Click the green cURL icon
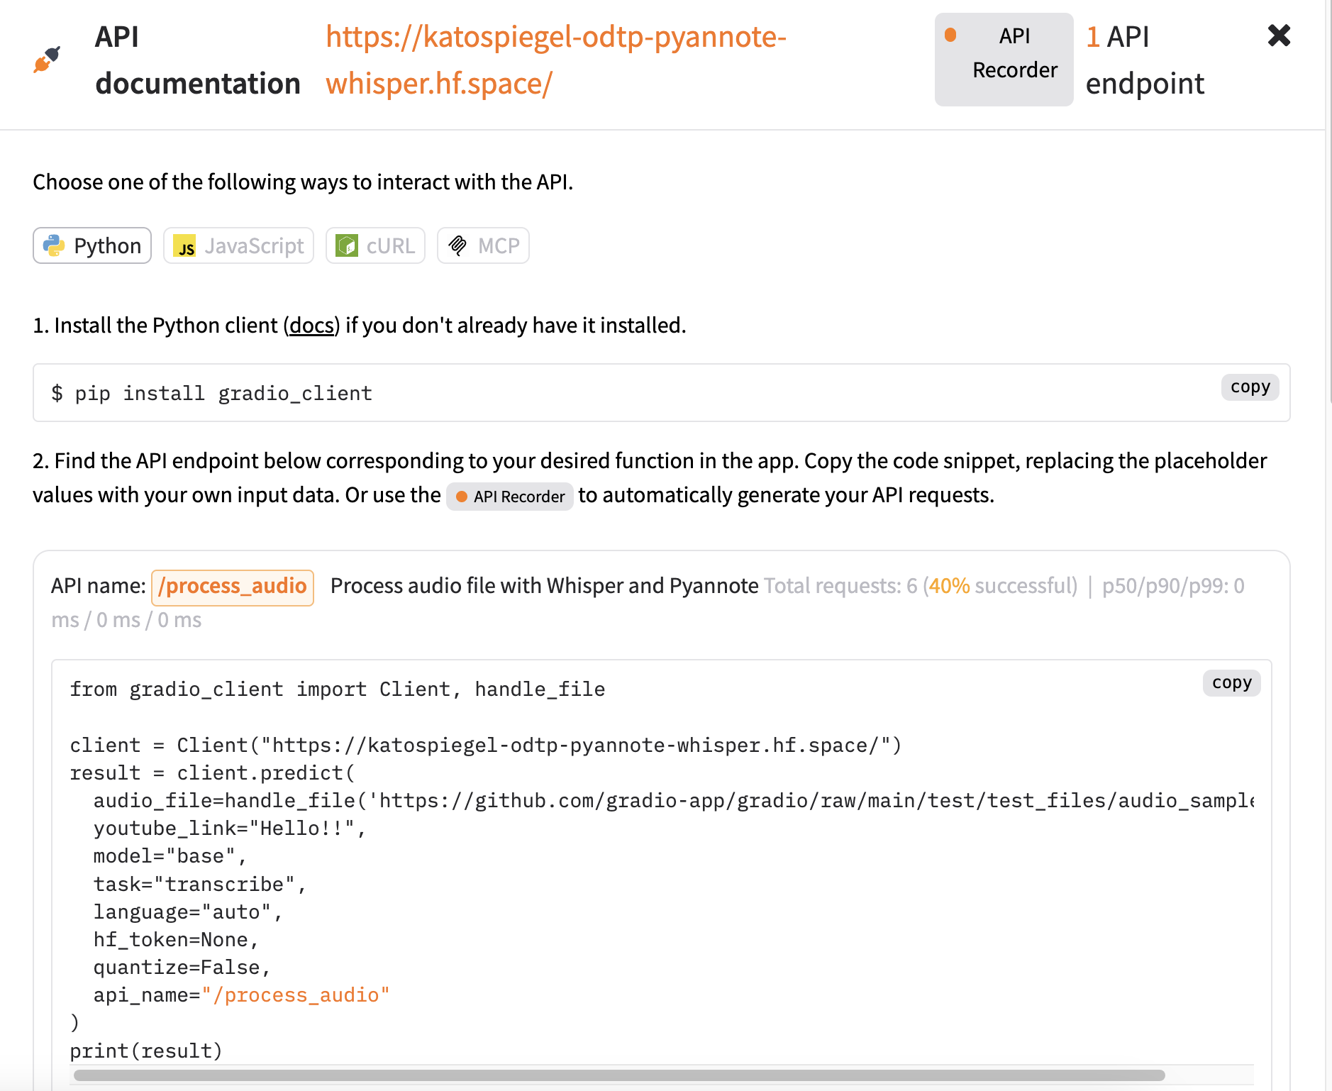The width and height of the screenshot is (1332, 1091). coord(348,245)
